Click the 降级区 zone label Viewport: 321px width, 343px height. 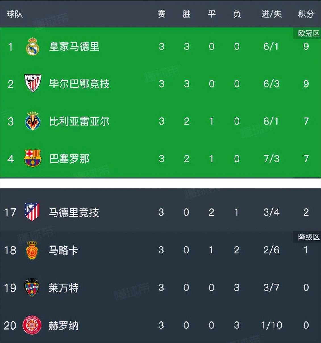coord(308,237)
